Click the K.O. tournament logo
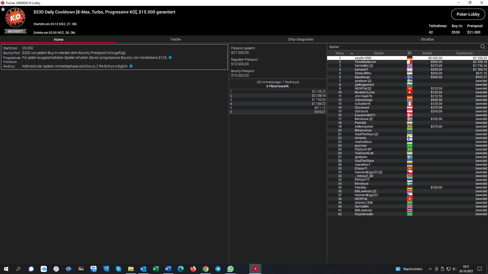 pyautogui.click(x=15, y=18)
